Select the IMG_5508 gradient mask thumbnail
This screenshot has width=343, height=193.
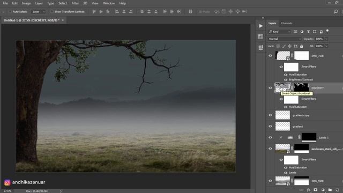tap(301, 181)
